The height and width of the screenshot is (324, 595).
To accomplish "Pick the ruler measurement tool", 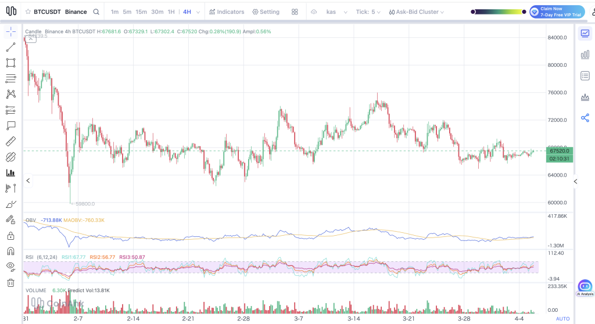I will coord(10,141).
